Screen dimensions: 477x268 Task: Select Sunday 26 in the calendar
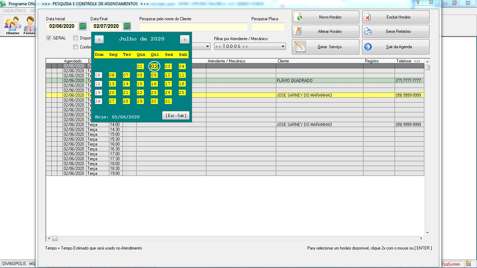coord(98,101)
